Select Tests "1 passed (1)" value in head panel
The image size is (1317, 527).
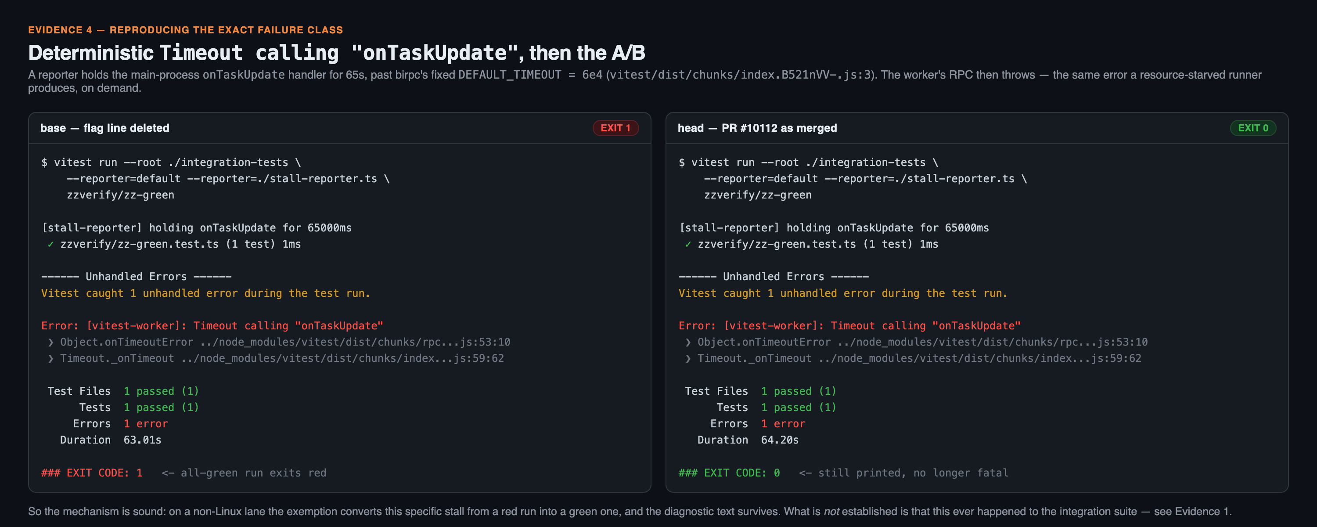tap(799, 407)
